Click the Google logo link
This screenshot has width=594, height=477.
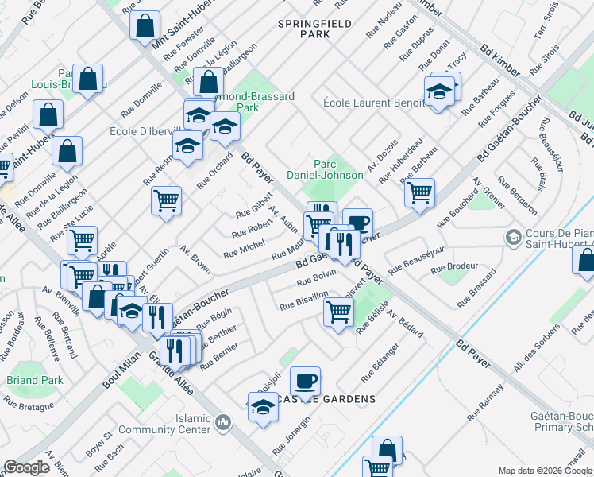[x=26, y=467]
